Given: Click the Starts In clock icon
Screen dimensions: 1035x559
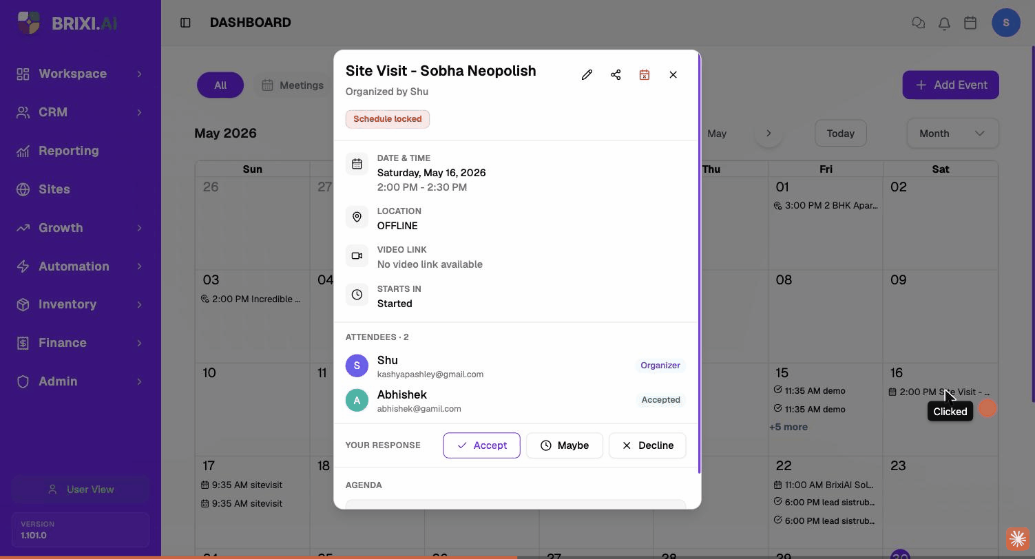Looking at the screenshot, I should (357, 295).
